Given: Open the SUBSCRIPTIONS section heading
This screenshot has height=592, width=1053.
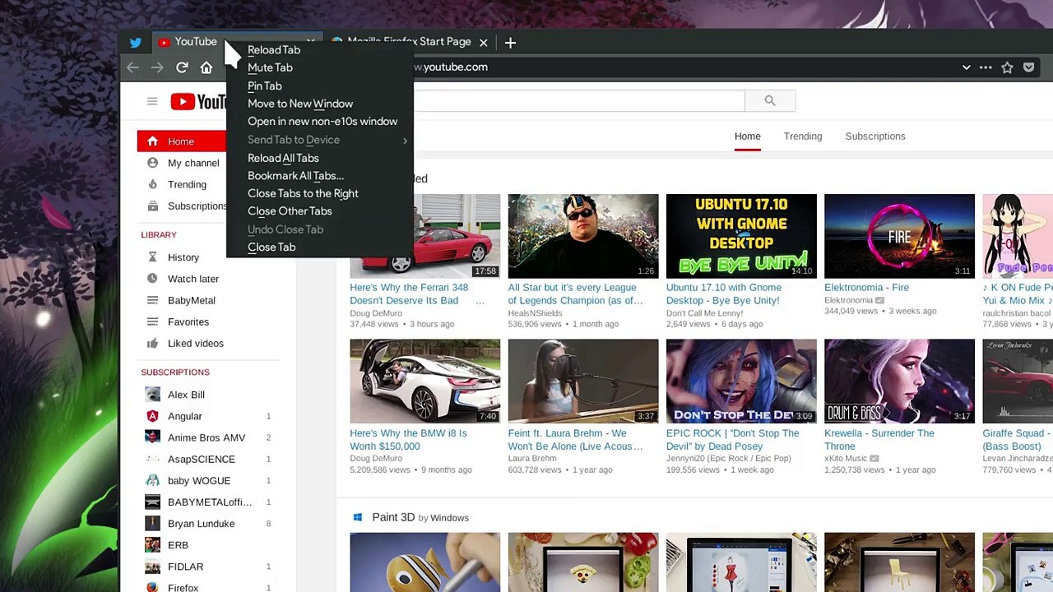Looking at the screenshot, I should [175, 372].
